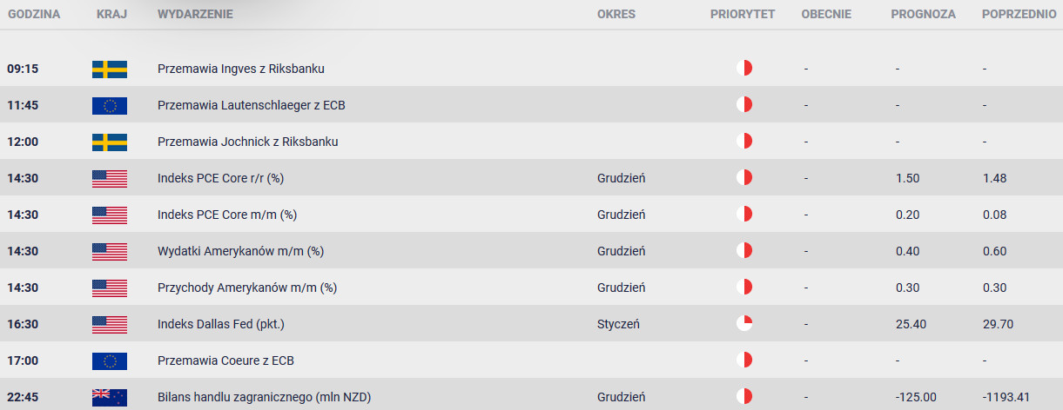This screenshot has height=410, width=1063.
Task: Sort by the GODZINA column header
Action: click(x=33, y=15)
